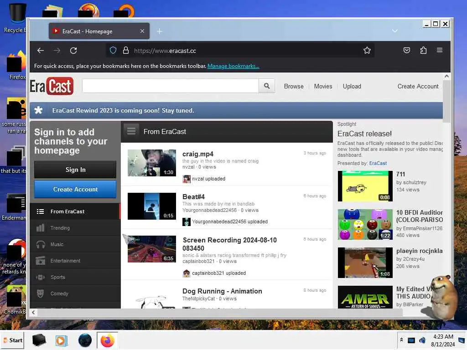Click the Music headphones icon
The height and width of the screenshot is (350, 467).
pyautogui.click(x=41, y=244)
